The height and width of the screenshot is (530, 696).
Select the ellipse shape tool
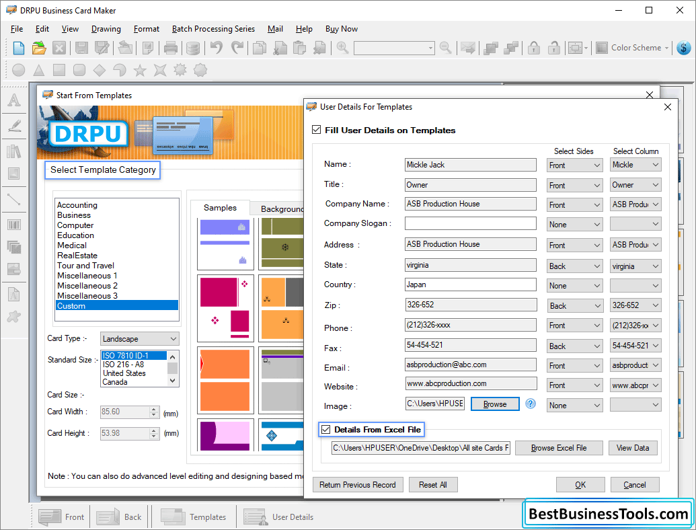click(19, 70)
